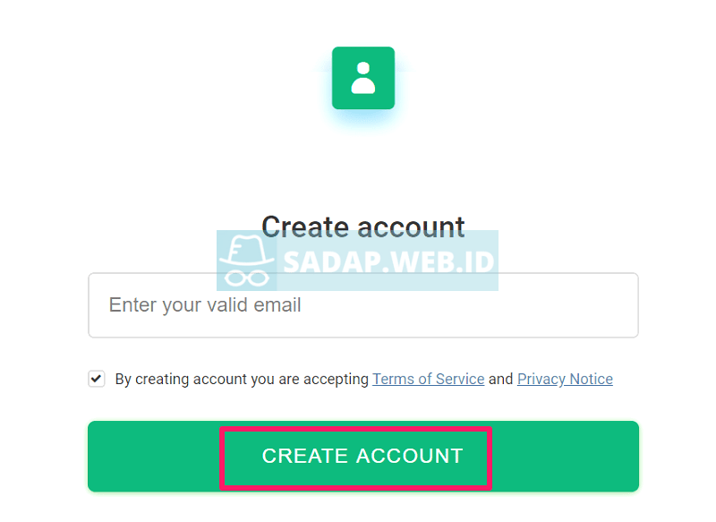716x522 pixels.
Task: Focus the email address input field
Action: (362, 305)
